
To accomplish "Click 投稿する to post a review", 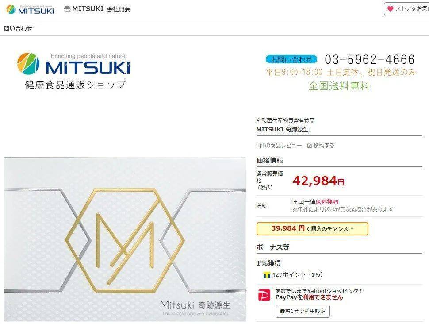I will tap(324, 146).
